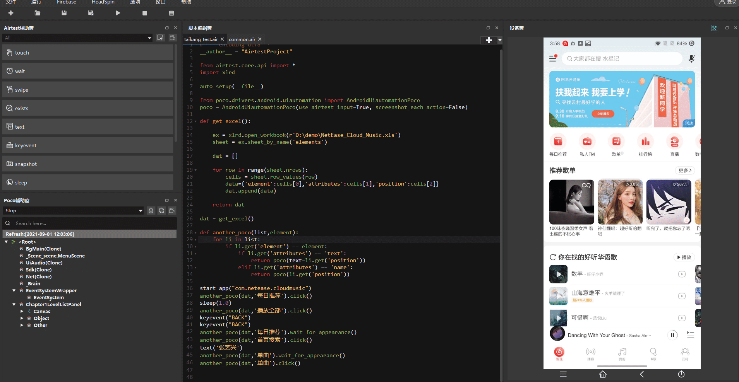739x382 pixels.
Task: Click the Poco record icon
Action: pos(172,211)
